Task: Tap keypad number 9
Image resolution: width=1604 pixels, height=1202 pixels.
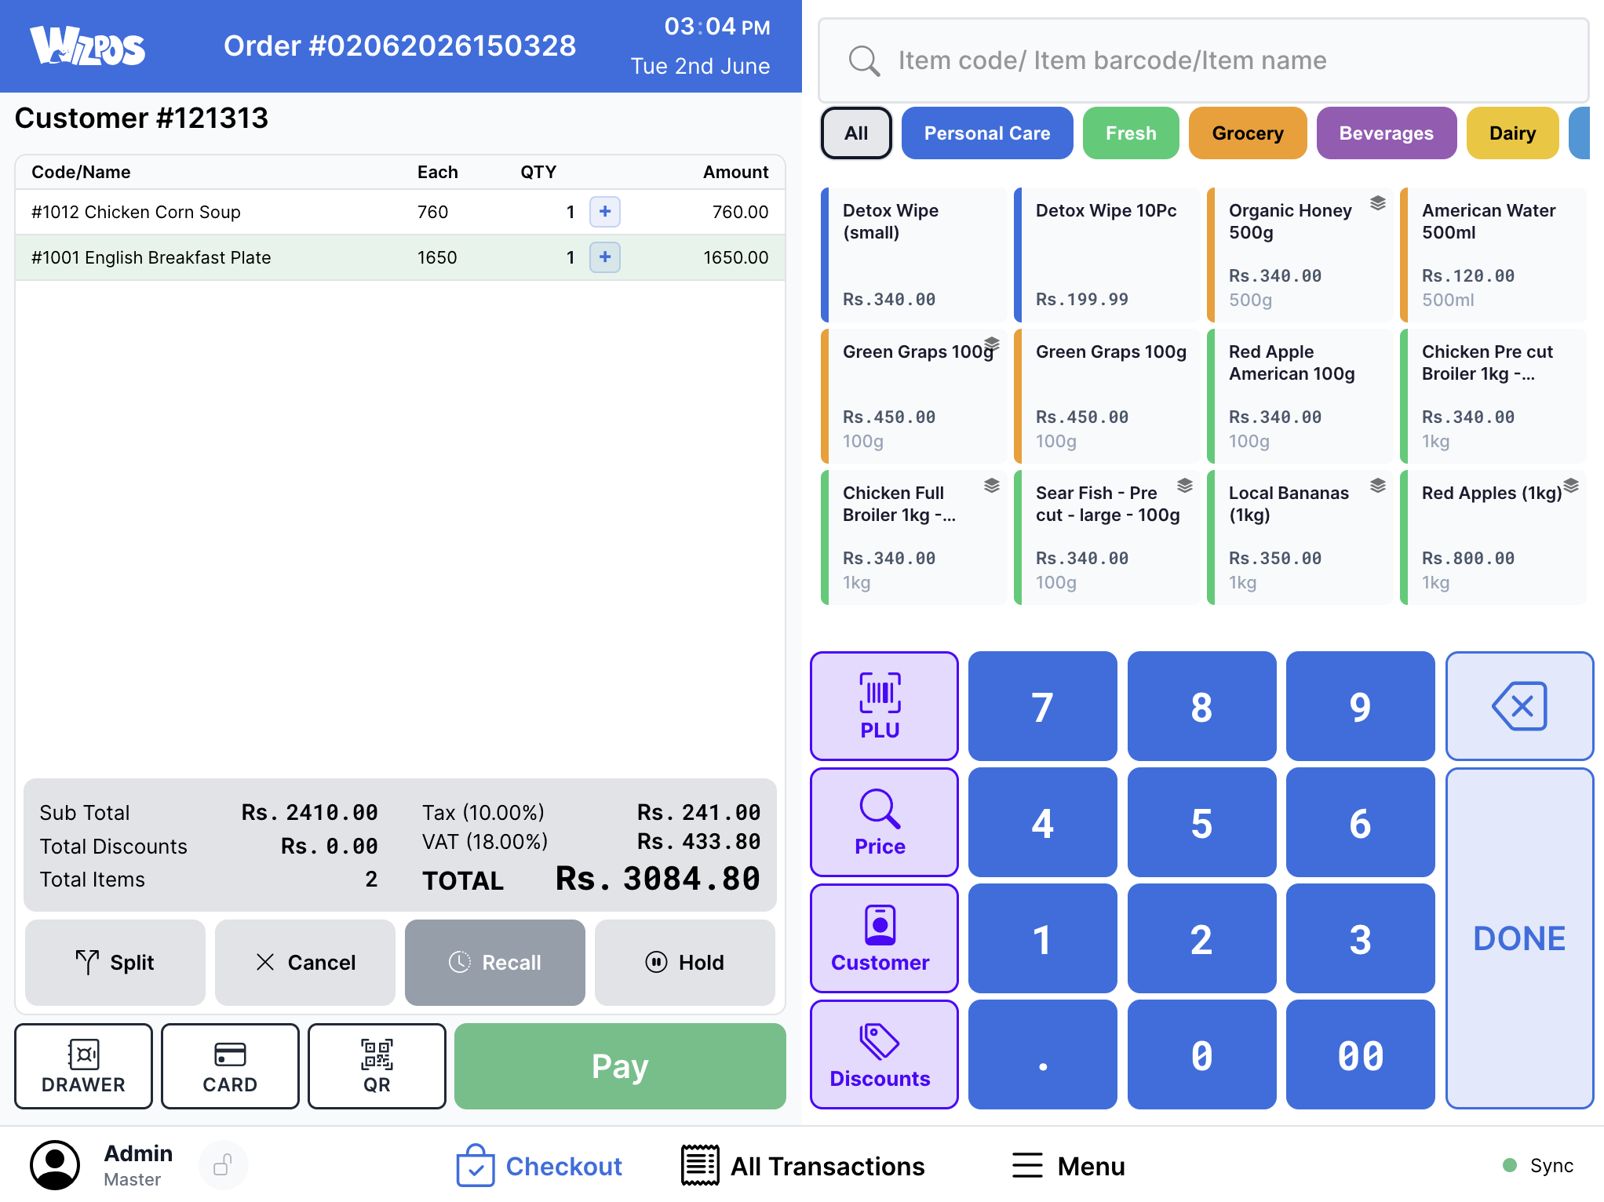Action: tap(1360, 705)
